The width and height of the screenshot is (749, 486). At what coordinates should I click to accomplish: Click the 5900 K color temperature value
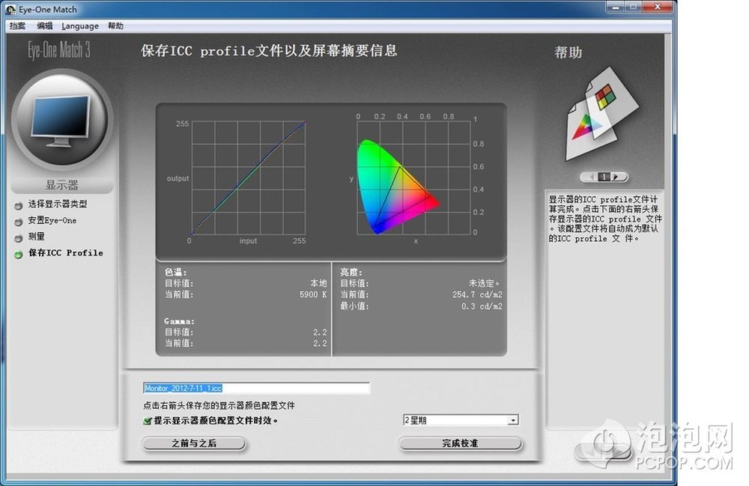pyautogui.click(x=313, y=294)
